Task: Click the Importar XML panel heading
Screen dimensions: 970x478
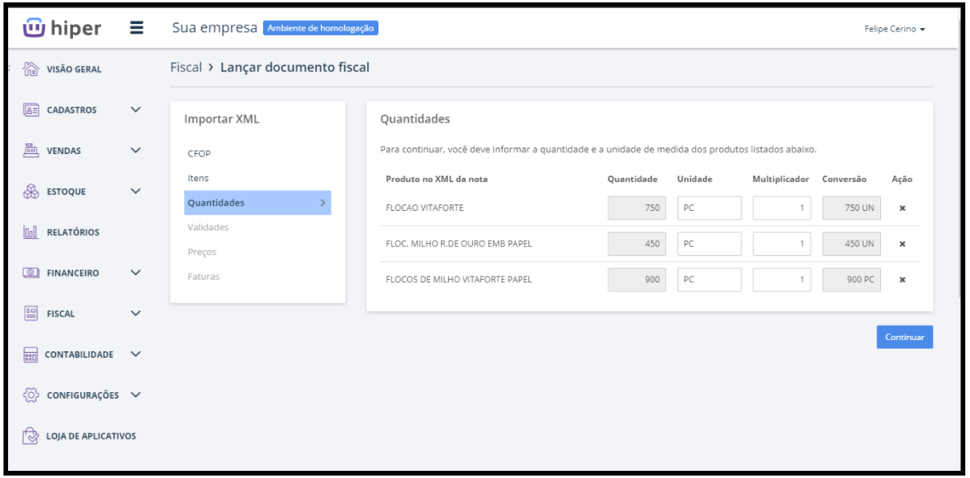Action: coord(222,119)
